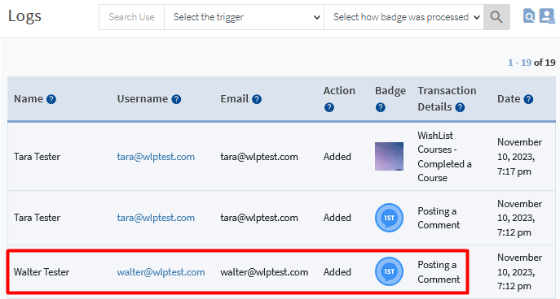Click the Search Users input field

pos(131,17)
